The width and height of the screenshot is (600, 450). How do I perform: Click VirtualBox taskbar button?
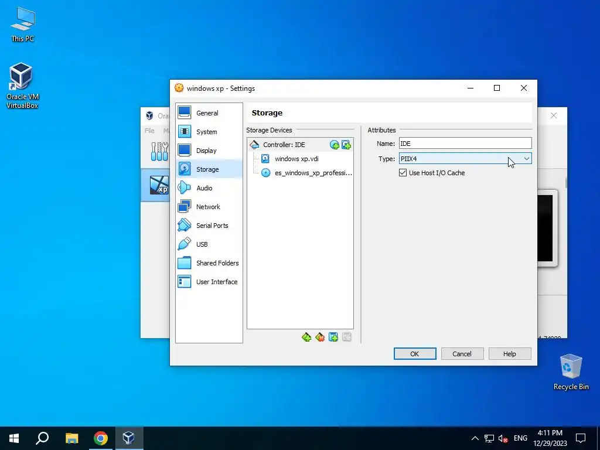click(128, 438)
